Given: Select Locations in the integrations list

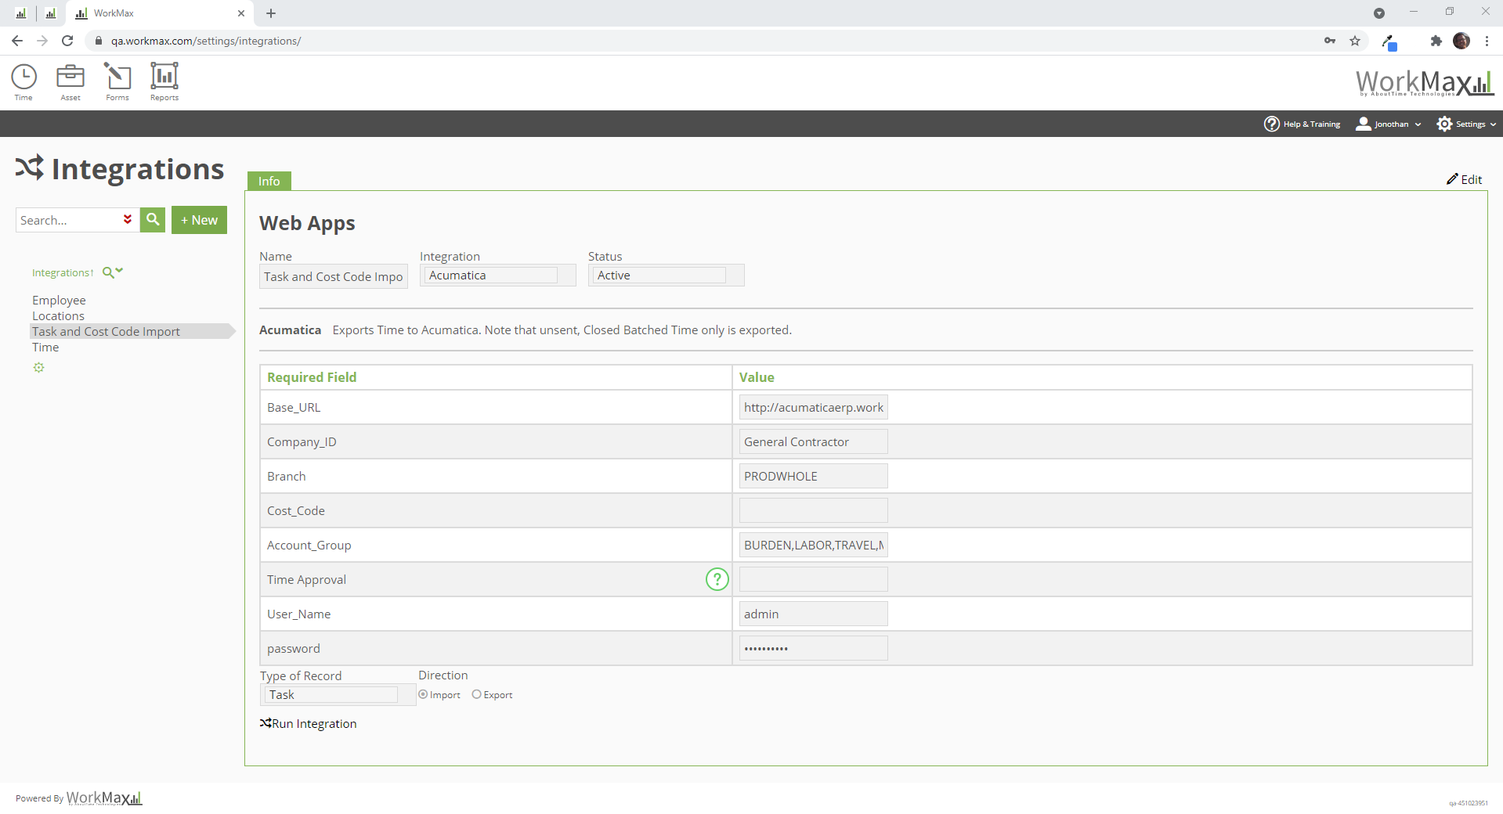Looking at the screenshot, I should (58, 315).
